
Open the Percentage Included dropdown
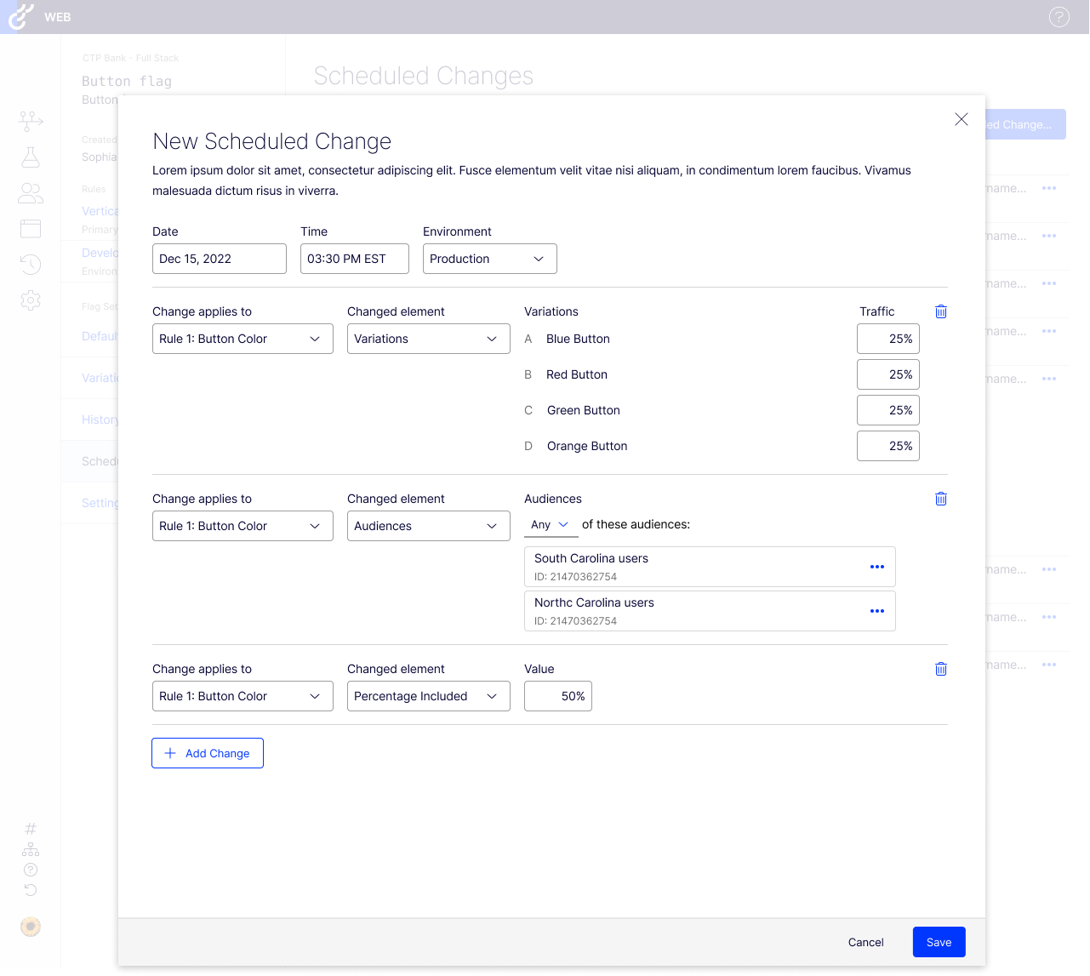[x=429, y=696]
